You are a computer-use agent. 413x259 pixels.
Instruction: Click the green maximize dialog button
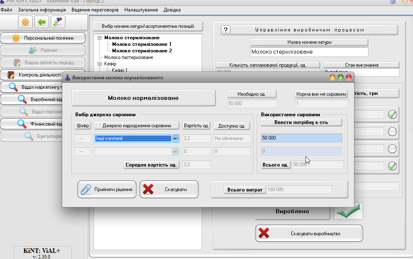coord(341,77)
